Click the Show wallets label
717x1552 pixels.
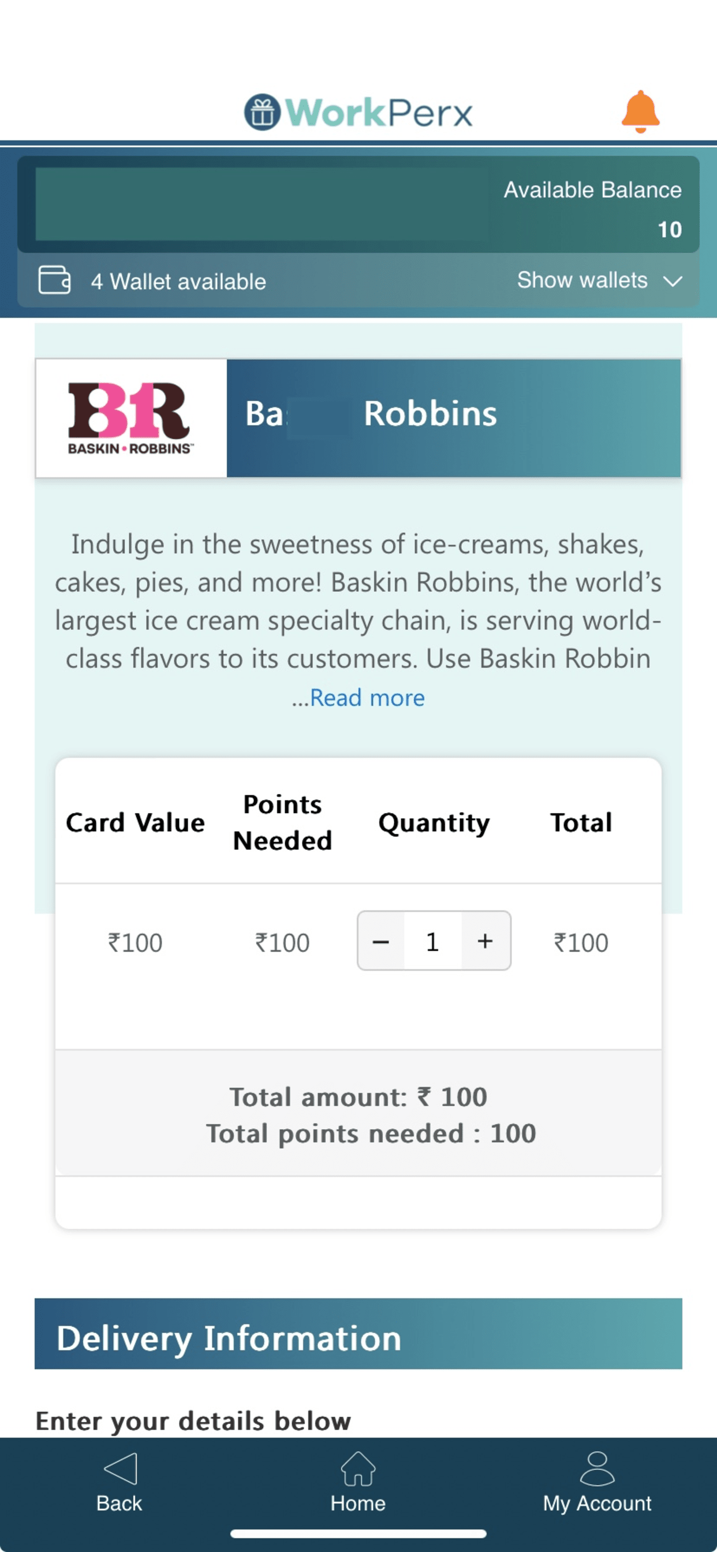click(582, 280)
